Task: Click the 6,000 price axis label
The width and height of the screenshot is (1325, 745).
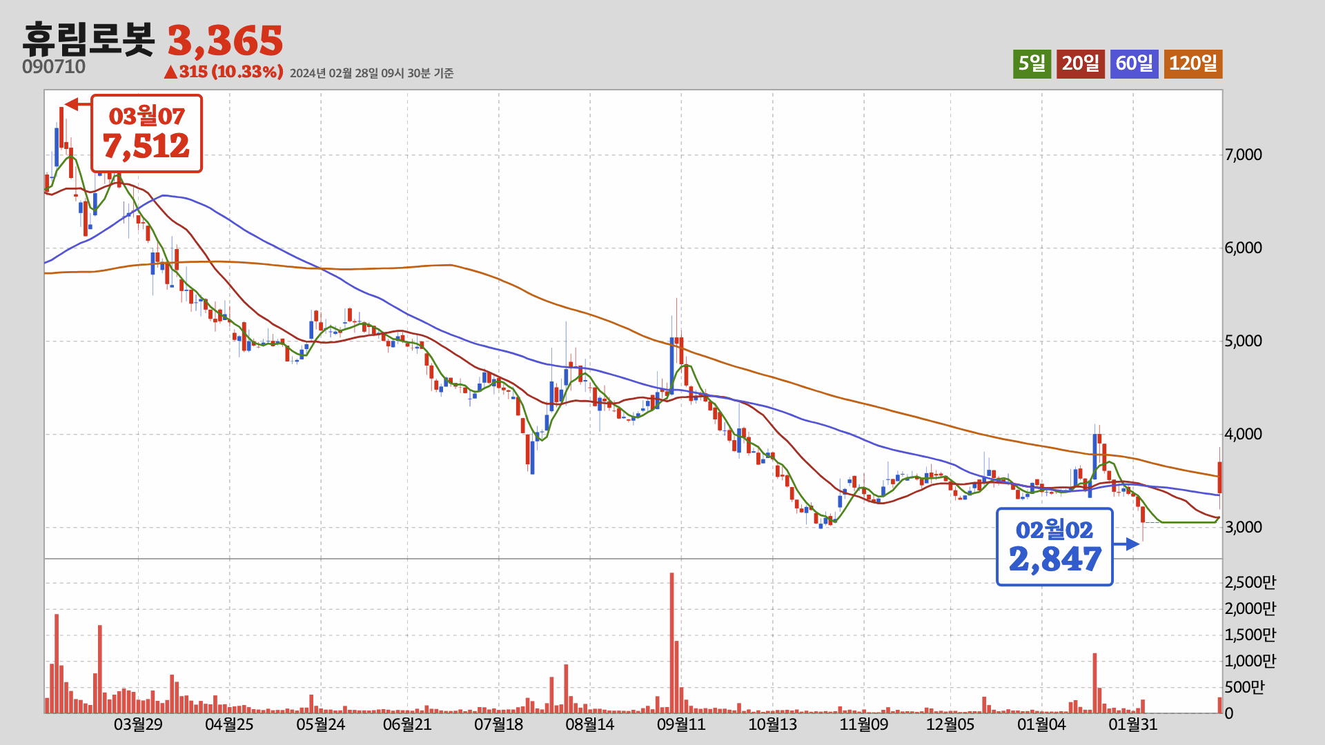Action: pyautogui.click(x=1244, y=248)
